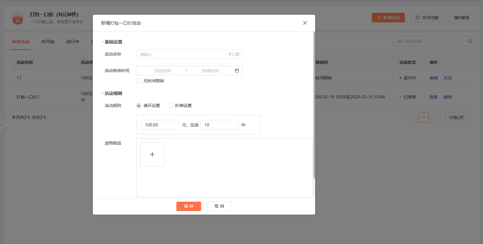
Task: Click the 保存 button
Action: tap(188, 206)
